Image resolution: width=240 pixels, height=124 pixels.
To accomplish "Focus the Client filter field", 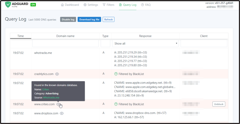I will coord(204,44).
